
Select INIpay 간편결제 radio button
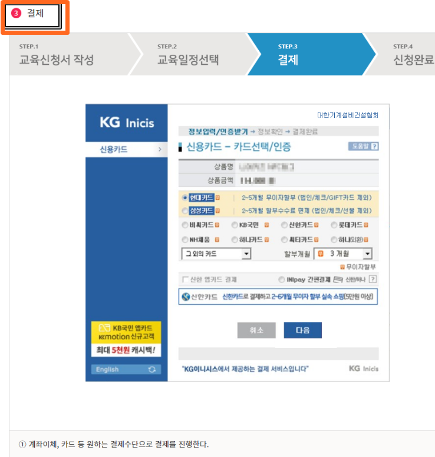click(x=281, y=280)
